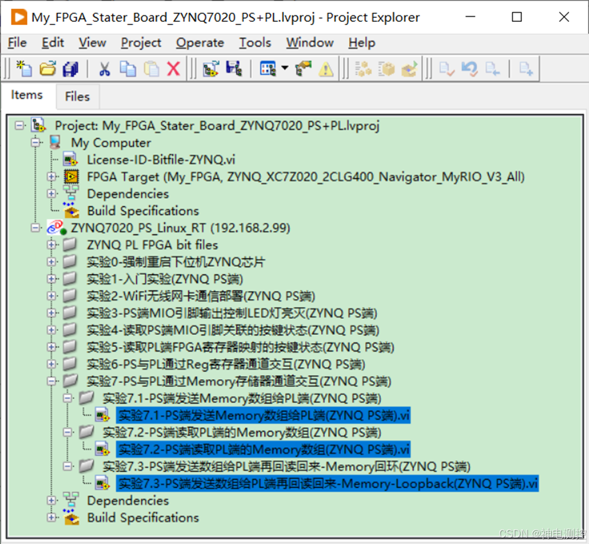Viewport: 589px width, 544px height.
Task: Select License-ID-Bitfile-ZYNQ.vi
Action: 161,159
